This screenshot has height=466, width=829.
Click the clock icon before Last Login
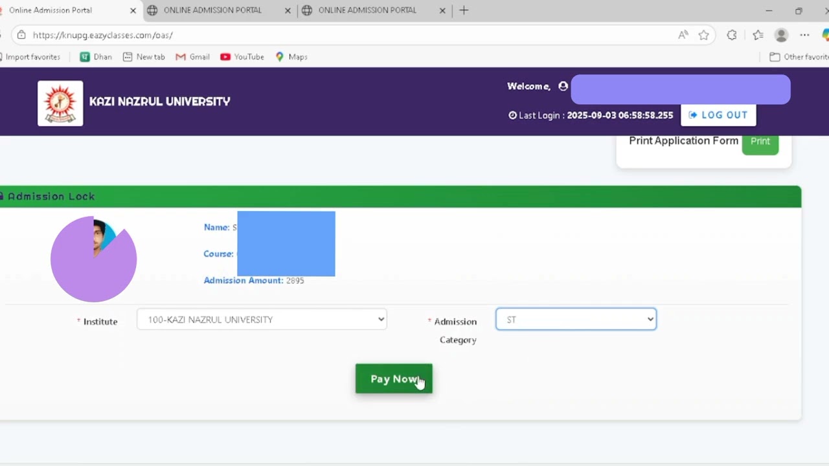click(513, 115)
